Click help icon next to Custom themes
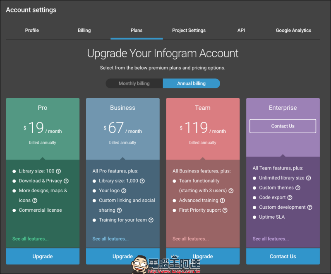331x274 pixels. (x=298, y=188)
